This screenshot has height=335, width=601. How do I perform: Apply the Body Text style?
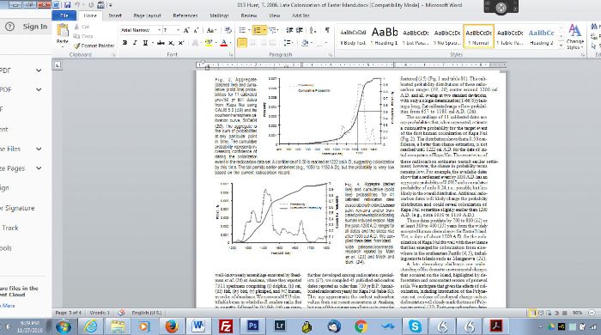click(353, 36)
